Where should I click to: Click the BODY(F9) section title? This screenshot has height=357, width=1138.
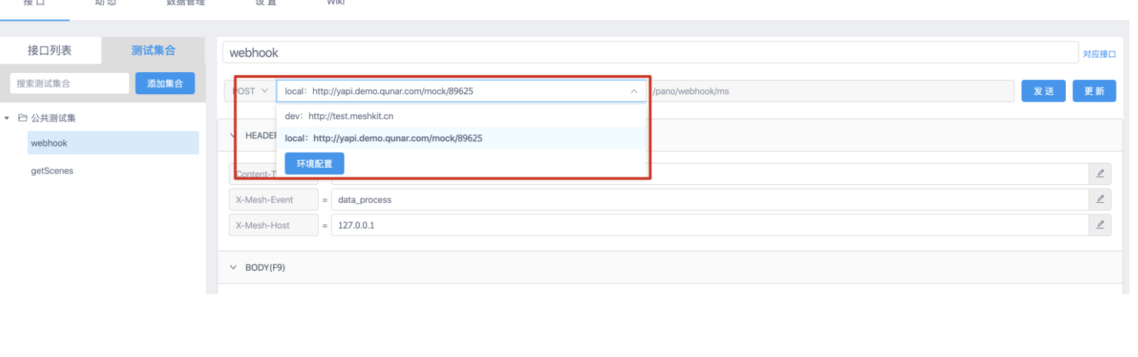tap(265, 268)
